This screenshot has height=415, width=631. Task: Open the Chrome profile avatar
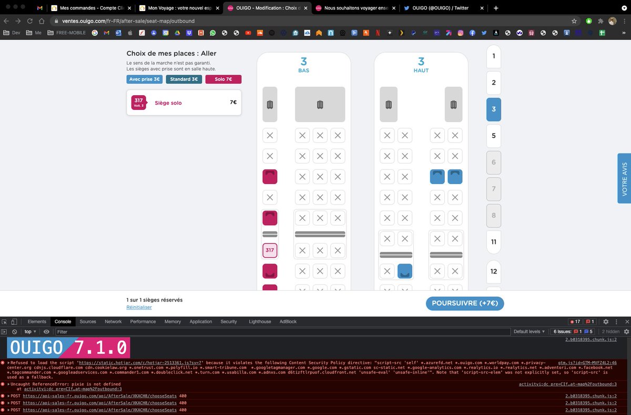click(613, 21)
